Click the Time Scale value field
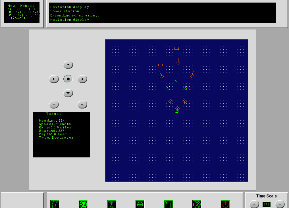This screenshot has width=289, height=208. click(x=267, y=204)
